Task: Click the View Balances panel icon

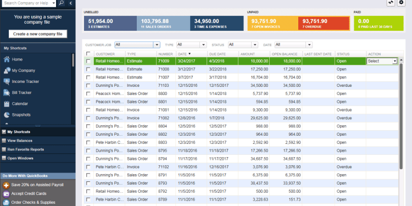Action: click(x=4, y=141)
